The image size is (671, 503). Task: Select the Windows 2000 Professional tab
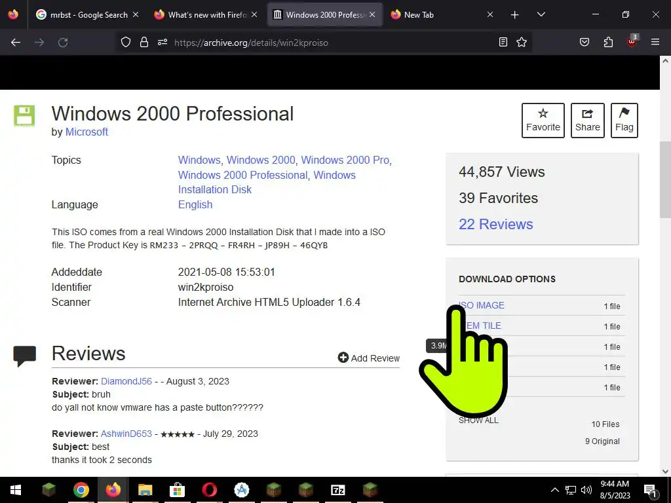coord(325,14)
